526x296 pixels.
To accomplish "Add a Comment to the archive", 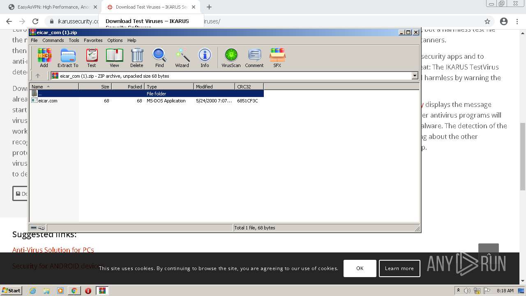I will coord(254,58).
